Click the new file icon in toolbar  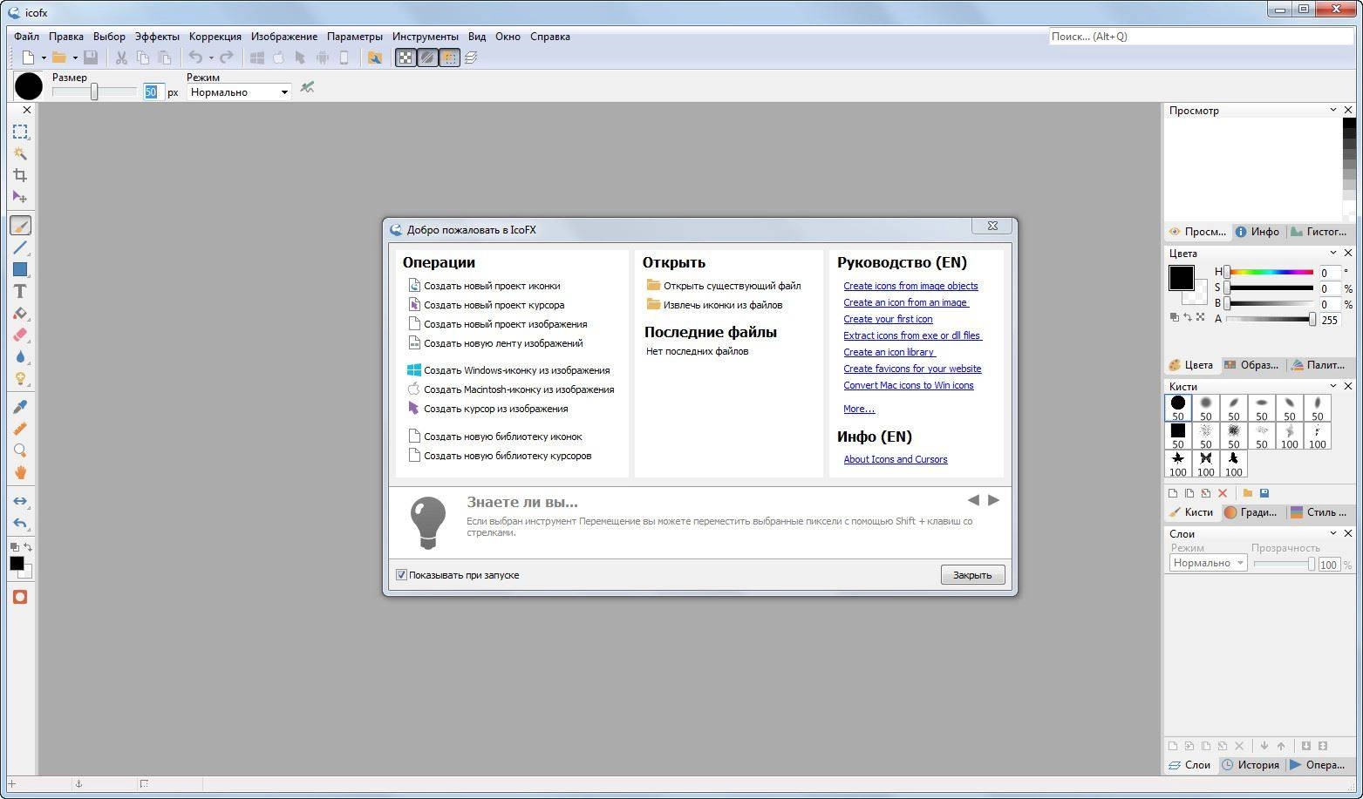(x=28, y=58)
